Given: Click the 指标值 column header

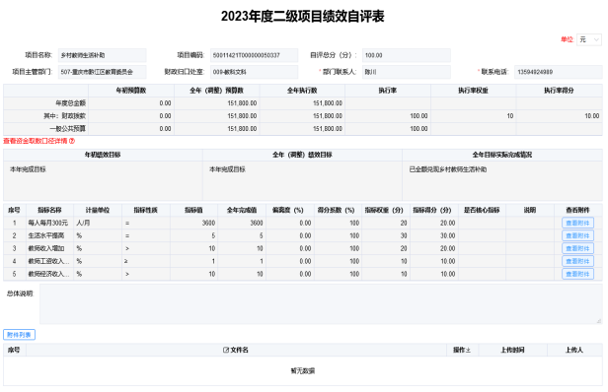Looking at the screenshot, I should (x=193, y=210).
